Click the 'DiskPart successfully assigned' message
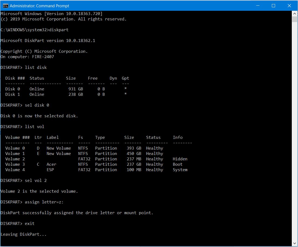This screenshot has height=247, width=298. [x=77, y=213]
